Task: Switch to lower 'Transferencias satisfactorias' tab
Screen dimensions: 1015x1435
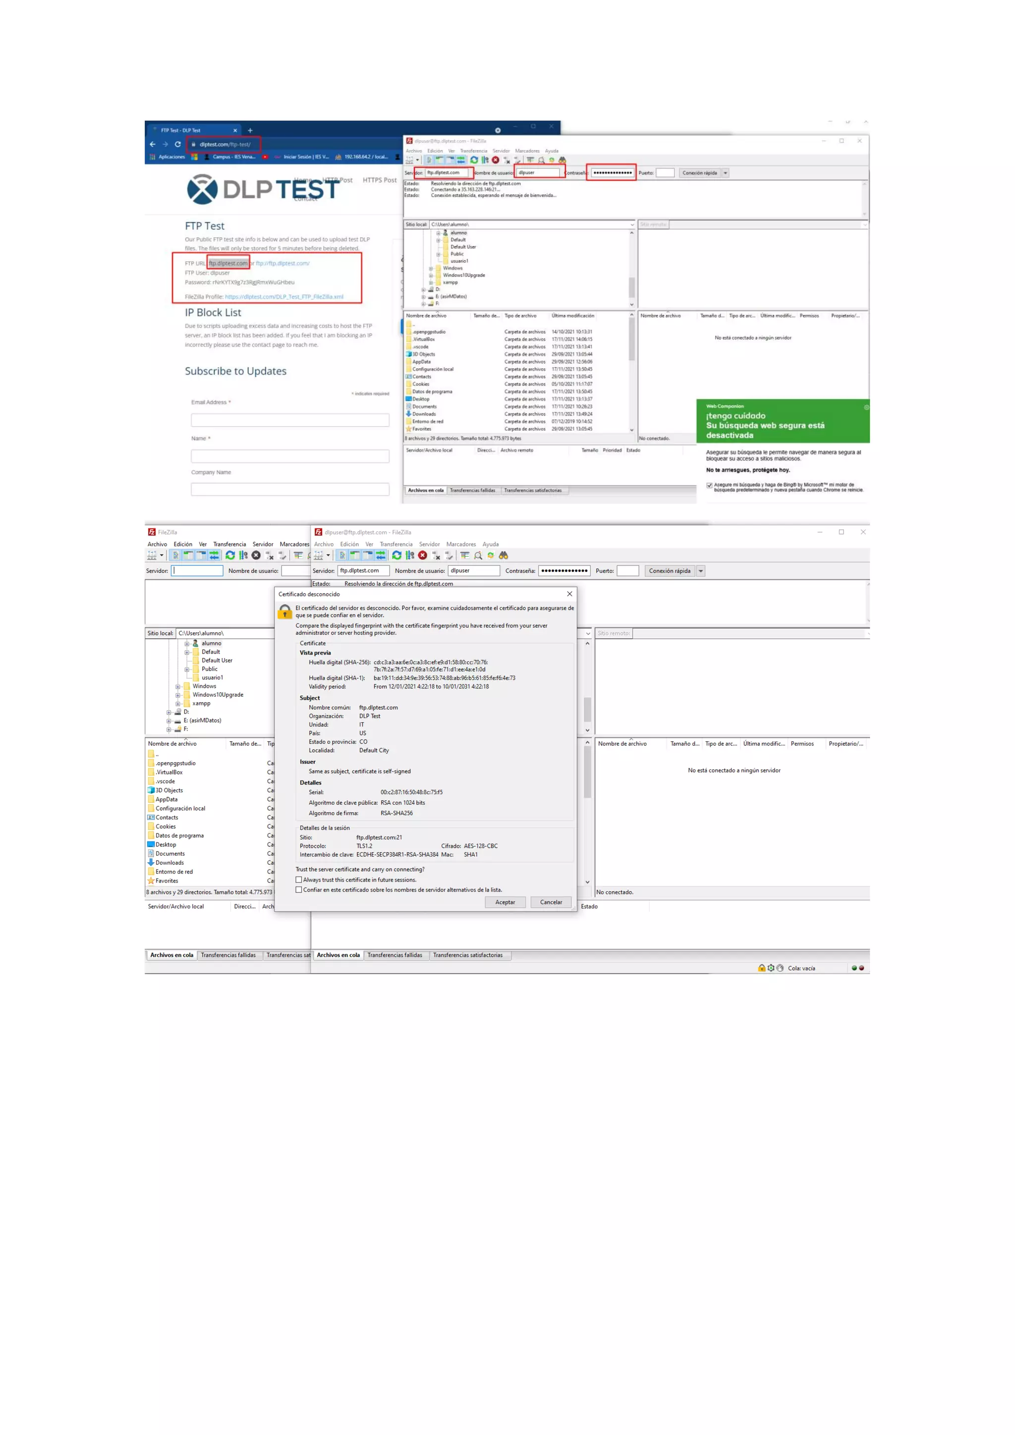Action: (467, 955)
